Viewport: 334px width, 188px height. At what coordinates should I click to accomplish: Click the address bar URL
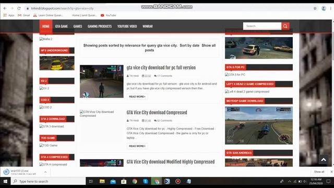(62, 8)
